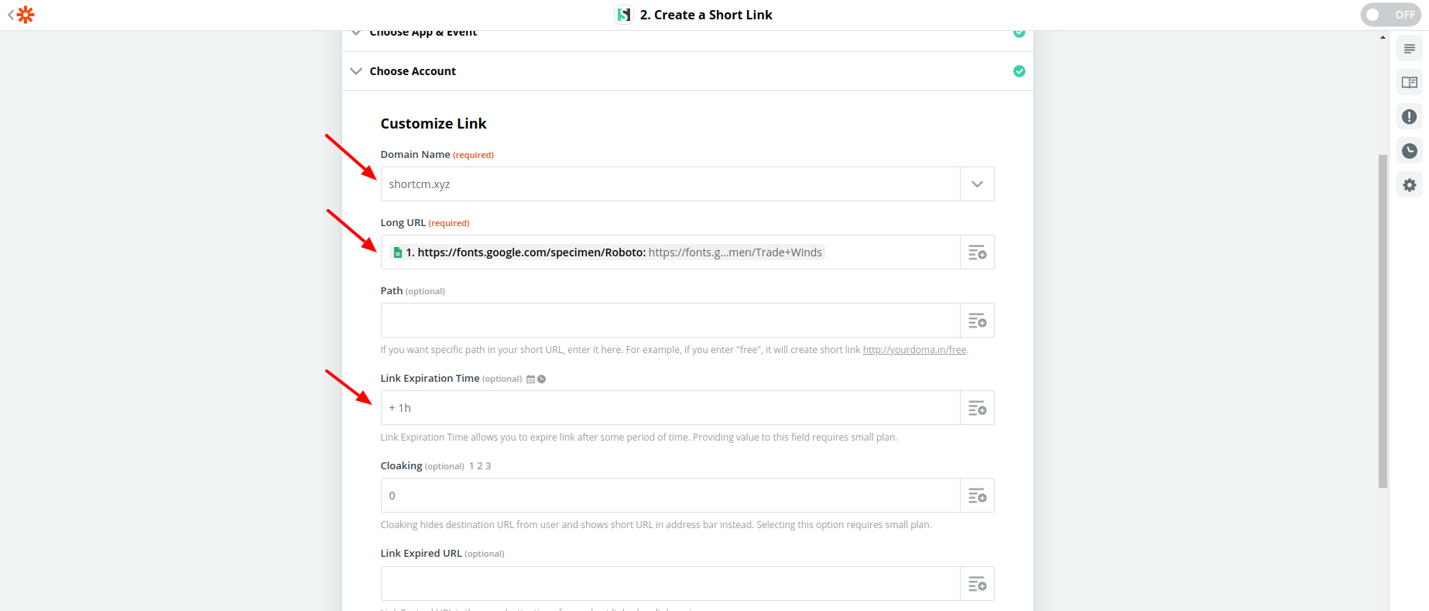1429x611 pixels.
Task: Click the Zapier logo in the top-left corner
Action: click(x=24, y=14)
